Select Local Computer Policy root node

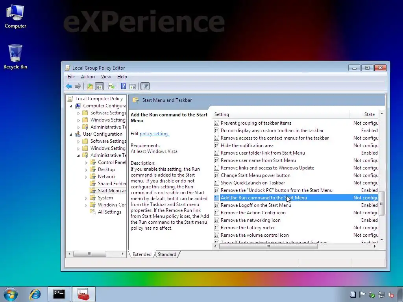click(99, 99)
